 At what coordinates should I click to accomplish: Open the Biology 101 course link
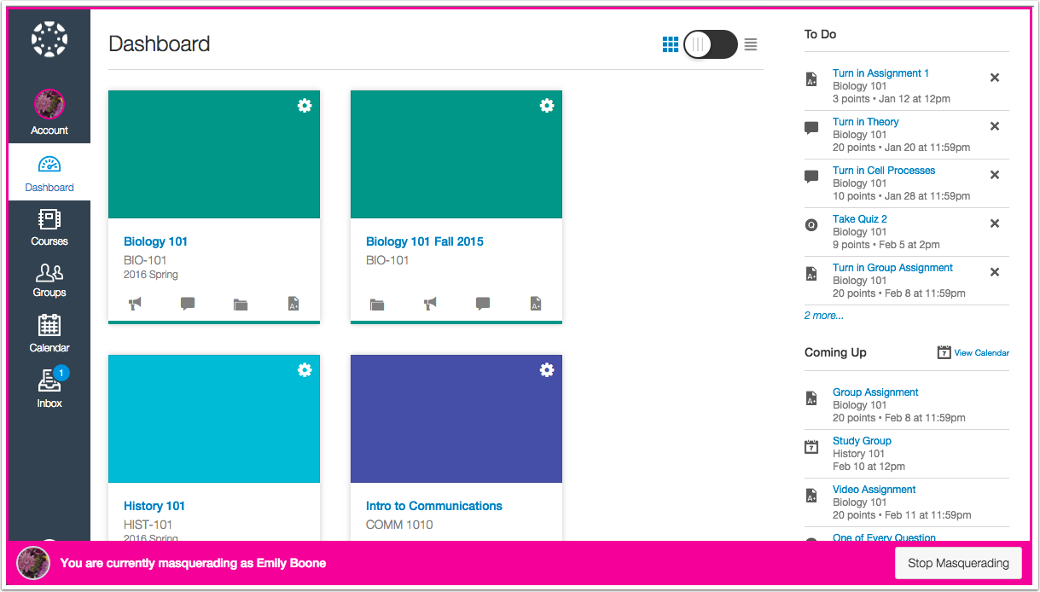coord(155,241)
